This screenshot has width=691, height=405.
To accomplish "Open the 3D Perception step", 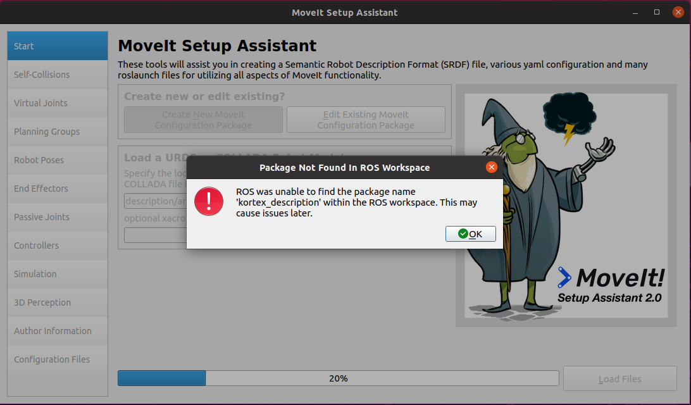I will coord(57,302).
